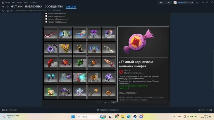Enable the 'Можно продать' filter checkbox

tap(46, 16)
